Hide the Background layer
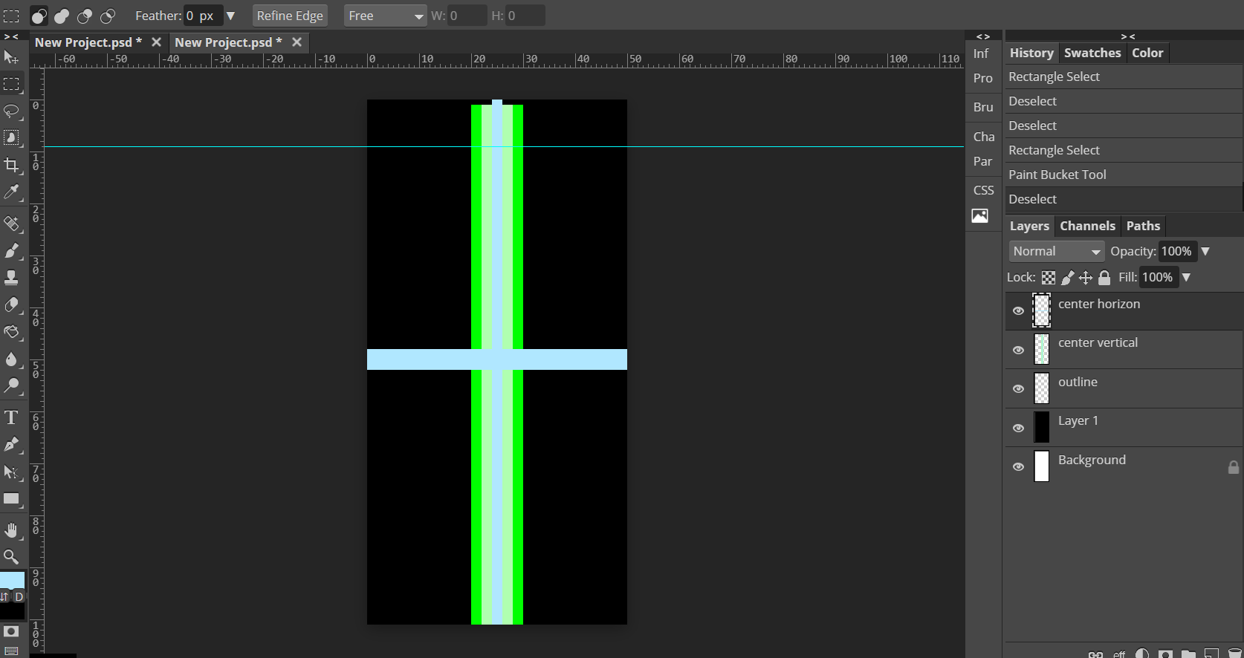The image size is (1244, 658). 1019,467
